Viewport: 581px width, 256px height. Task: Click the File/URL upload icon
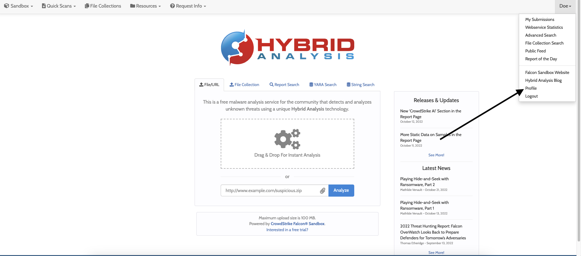pyautogui.click(x=201, y=85)
